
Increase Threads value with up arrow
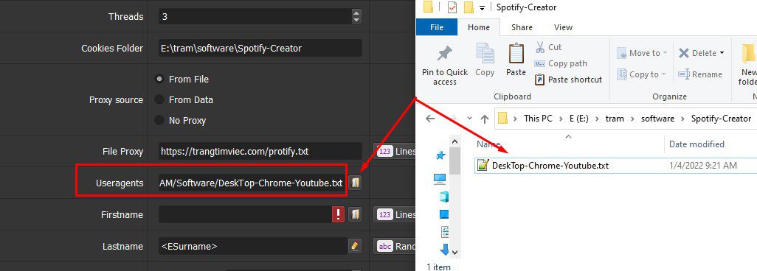(x=356, y=13)
